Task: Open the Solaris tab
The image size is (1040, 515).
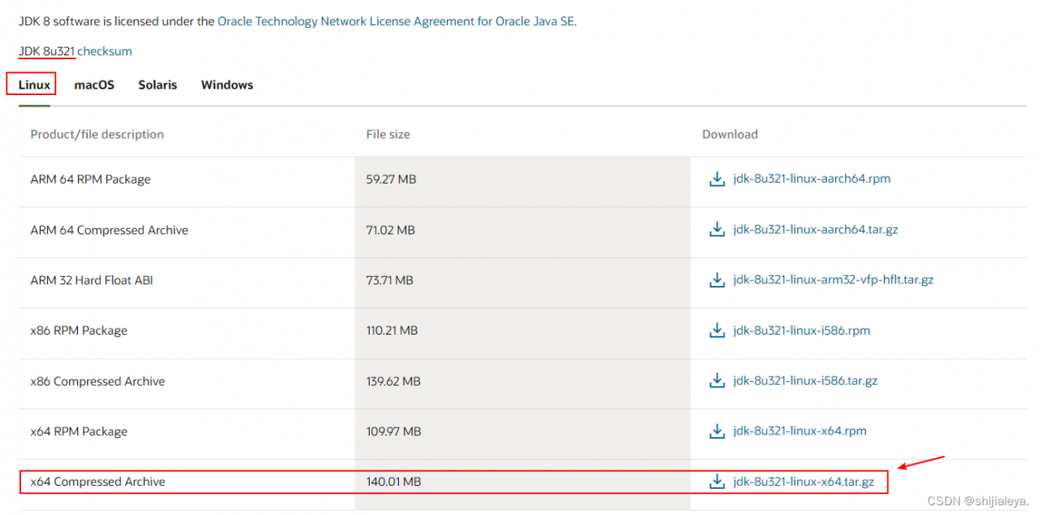Action: click(158, 84)
